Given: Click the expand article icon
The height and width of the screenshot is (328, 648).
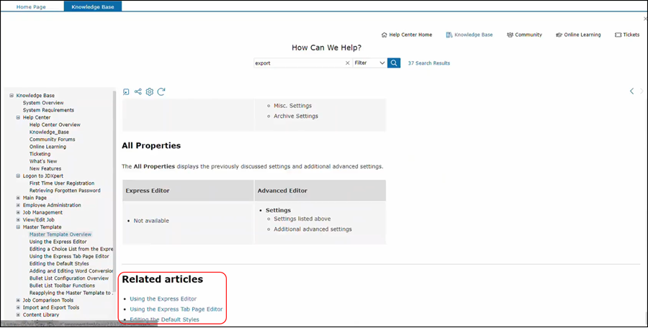Looking at the screenshot, I should (126, 92).
